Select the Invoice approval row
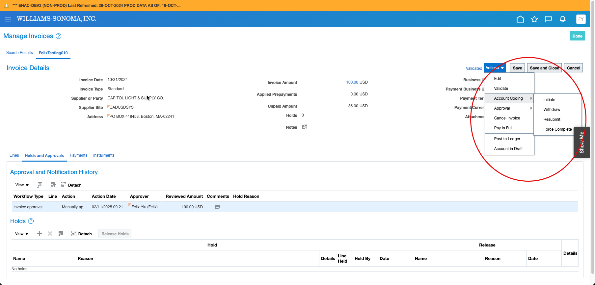This screenshot has height=285, width=595. pyautogui.click(x=295, y=207)
